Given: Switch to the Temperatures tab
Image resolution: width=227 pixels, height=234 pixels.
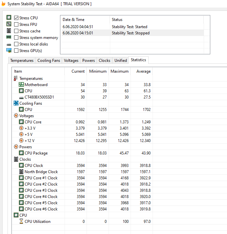Looking at the screenshot, I should (x=22, y=61).
